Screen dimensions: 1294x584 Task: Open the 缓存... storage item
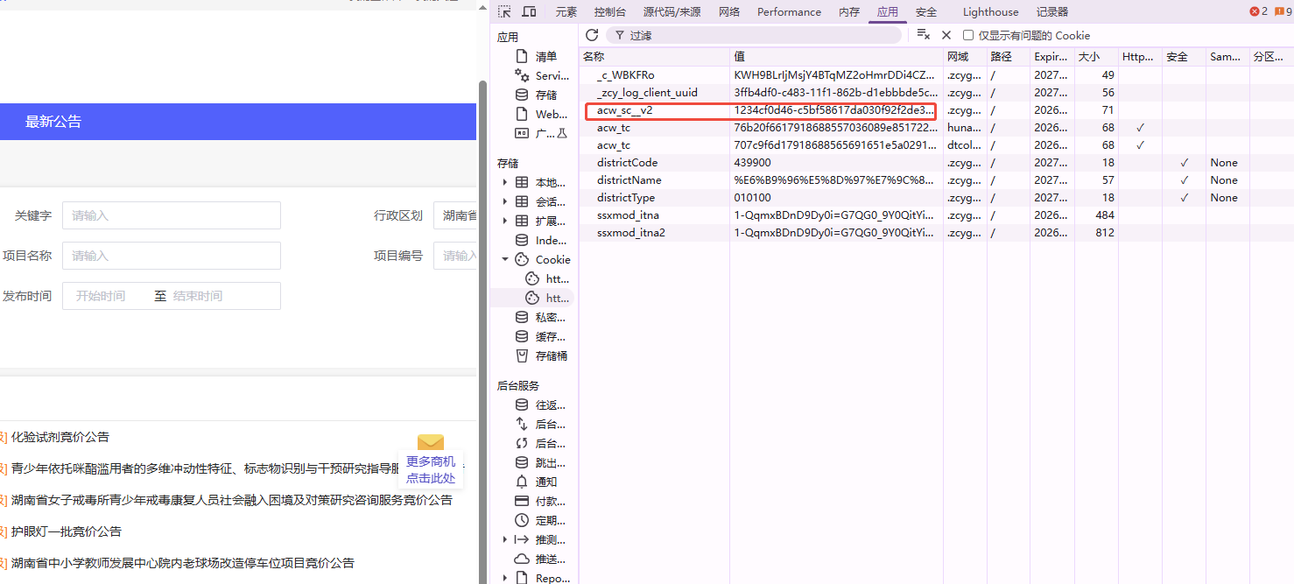click(x=539, y=336)
